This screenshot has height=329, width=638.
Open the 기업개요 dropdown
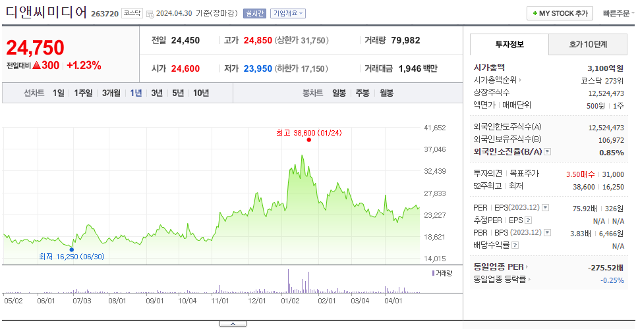[287, 13]
